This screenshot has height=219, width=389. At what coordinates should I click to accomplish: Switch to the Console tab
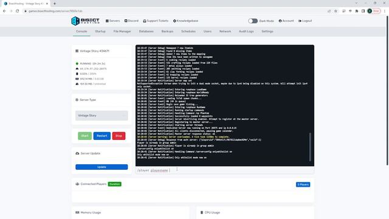(x=81, y=32)
